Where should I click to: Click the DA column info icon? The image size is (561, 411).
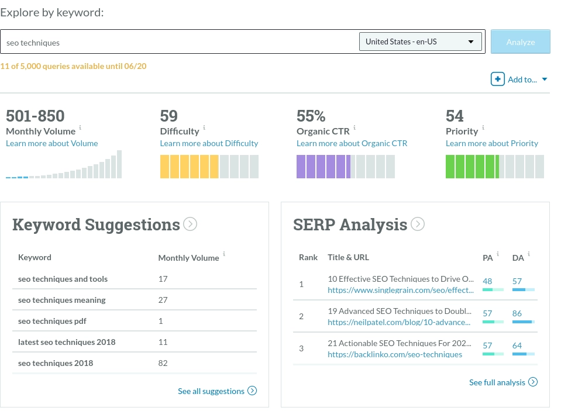(528, 254)
